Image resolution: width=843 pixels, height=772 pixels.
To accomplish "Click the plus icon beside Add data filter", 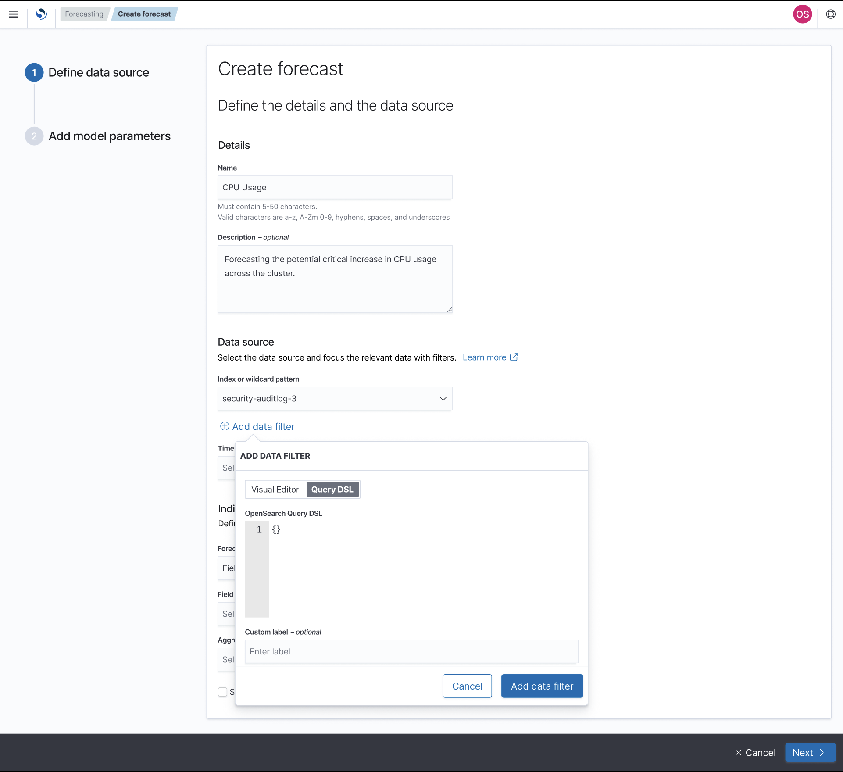I will click(x=224, y=426).
